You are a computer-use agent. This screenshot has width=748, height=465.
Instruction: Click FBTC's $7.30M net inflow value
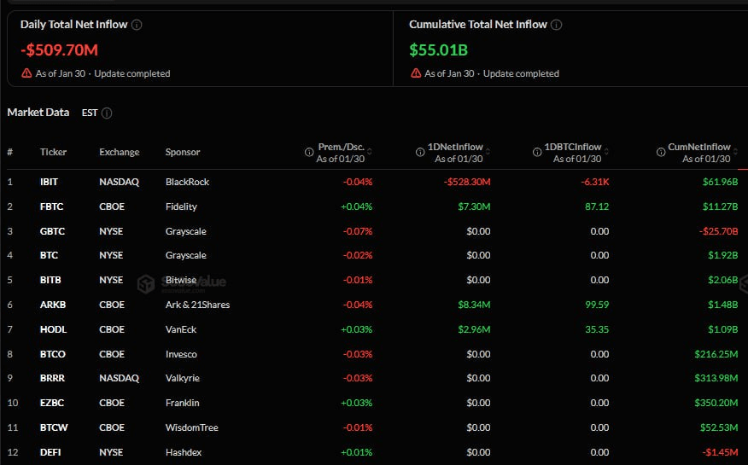(474, 206)
